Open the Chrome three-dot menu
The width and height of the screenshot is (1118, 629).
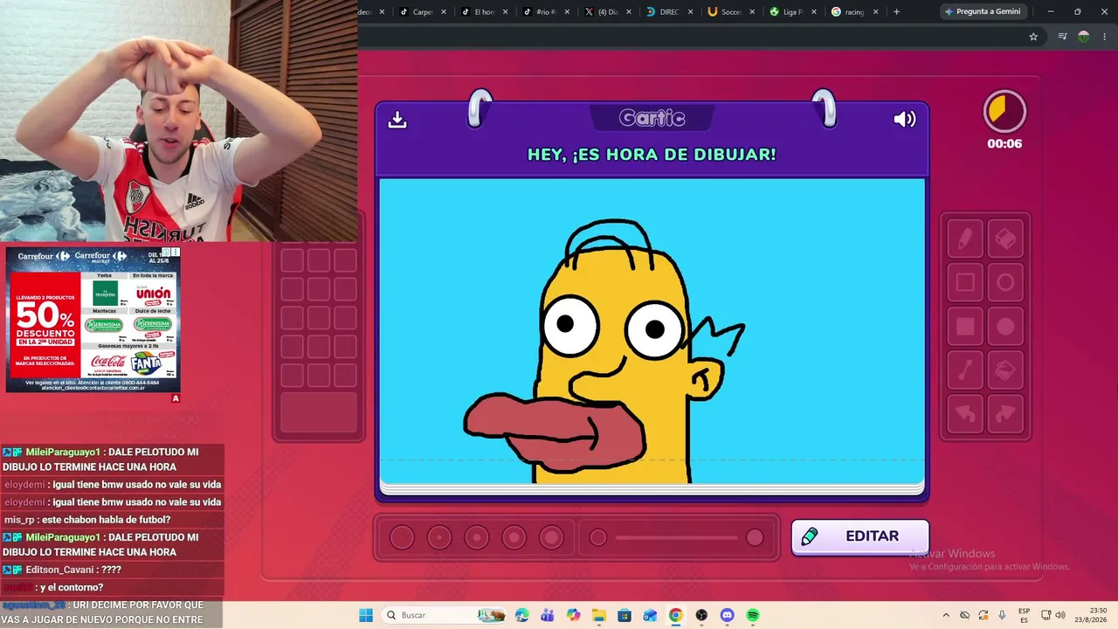(1106, 37)
